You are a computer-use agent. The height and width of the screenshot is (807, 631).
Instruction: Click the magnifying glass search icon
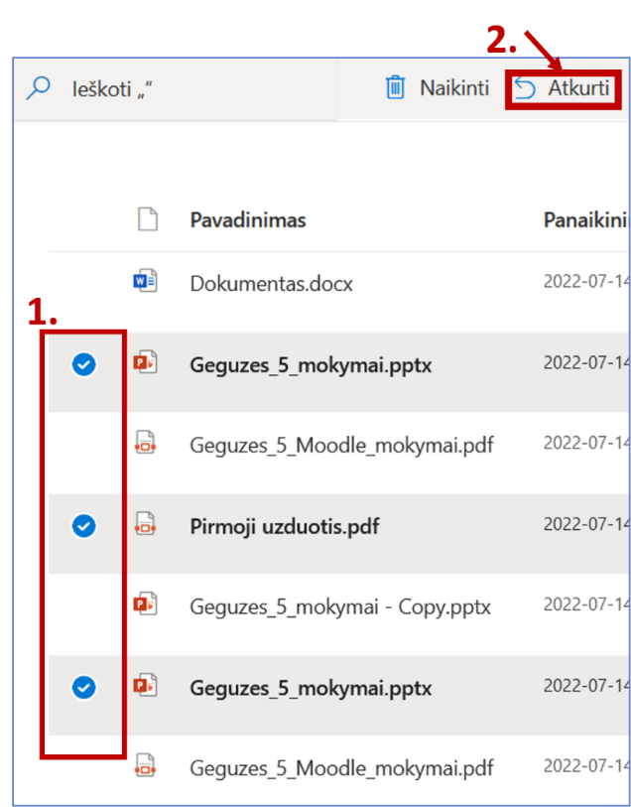click(x=38, y=88)
